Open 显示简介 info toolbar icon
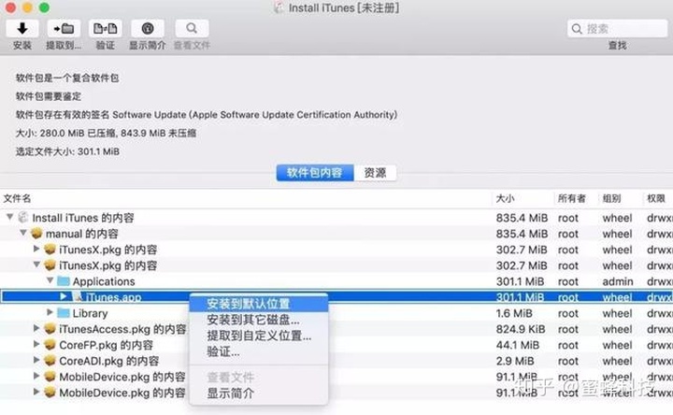This screenshot has width=673, height=415. point(148,29)
